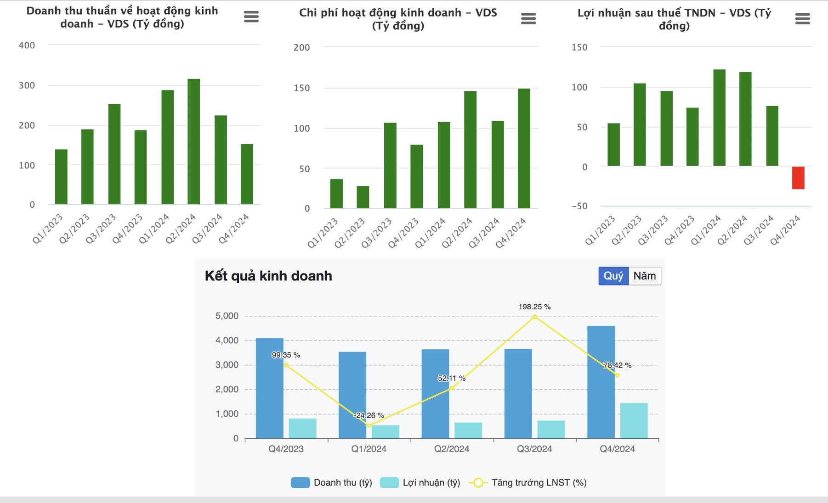Click the Kết quả kinh doanh heading

(268, 276)
